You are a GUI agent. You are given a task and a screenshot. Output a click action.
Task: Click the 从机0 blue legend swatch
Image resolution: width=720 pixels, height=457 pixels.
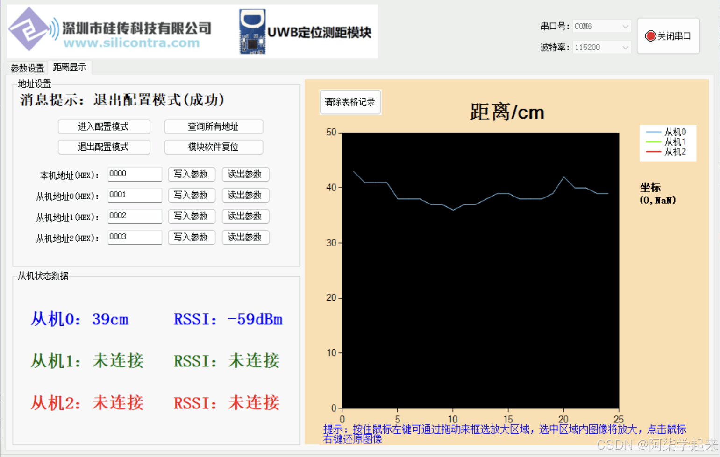[x=653, y=132]
